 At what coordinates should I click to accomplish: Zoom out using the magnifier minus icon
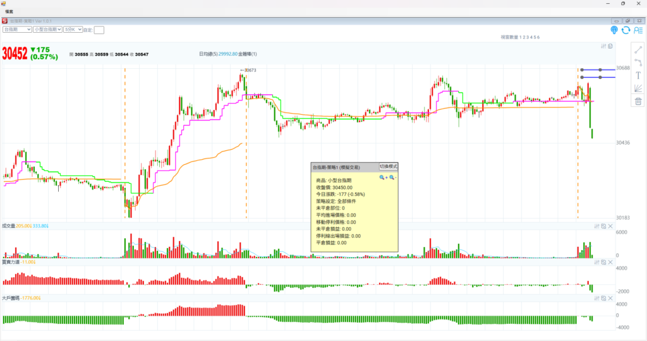[x=392, y=178]
